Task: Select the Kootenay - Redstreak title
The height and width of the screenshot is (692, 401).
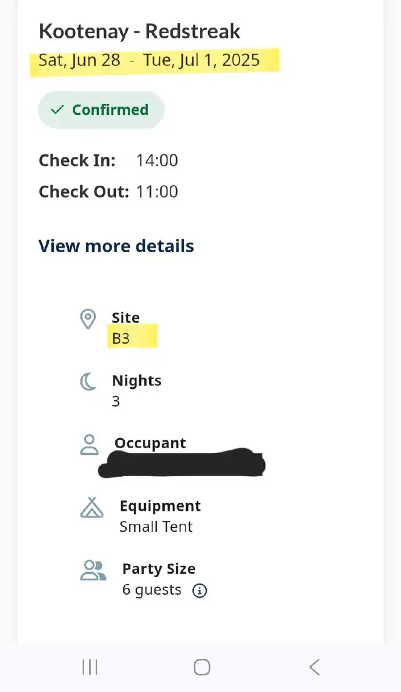Action: pos(140,31)
